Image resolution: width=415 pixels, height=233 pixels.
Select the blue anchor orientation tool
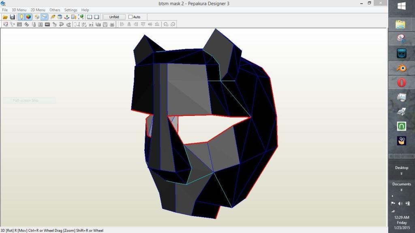click(x=67, y=17)
